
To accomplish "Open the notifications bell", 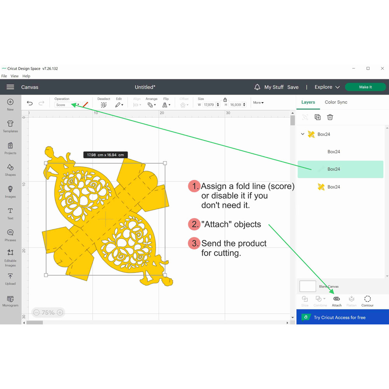I will tap(257, 87).
